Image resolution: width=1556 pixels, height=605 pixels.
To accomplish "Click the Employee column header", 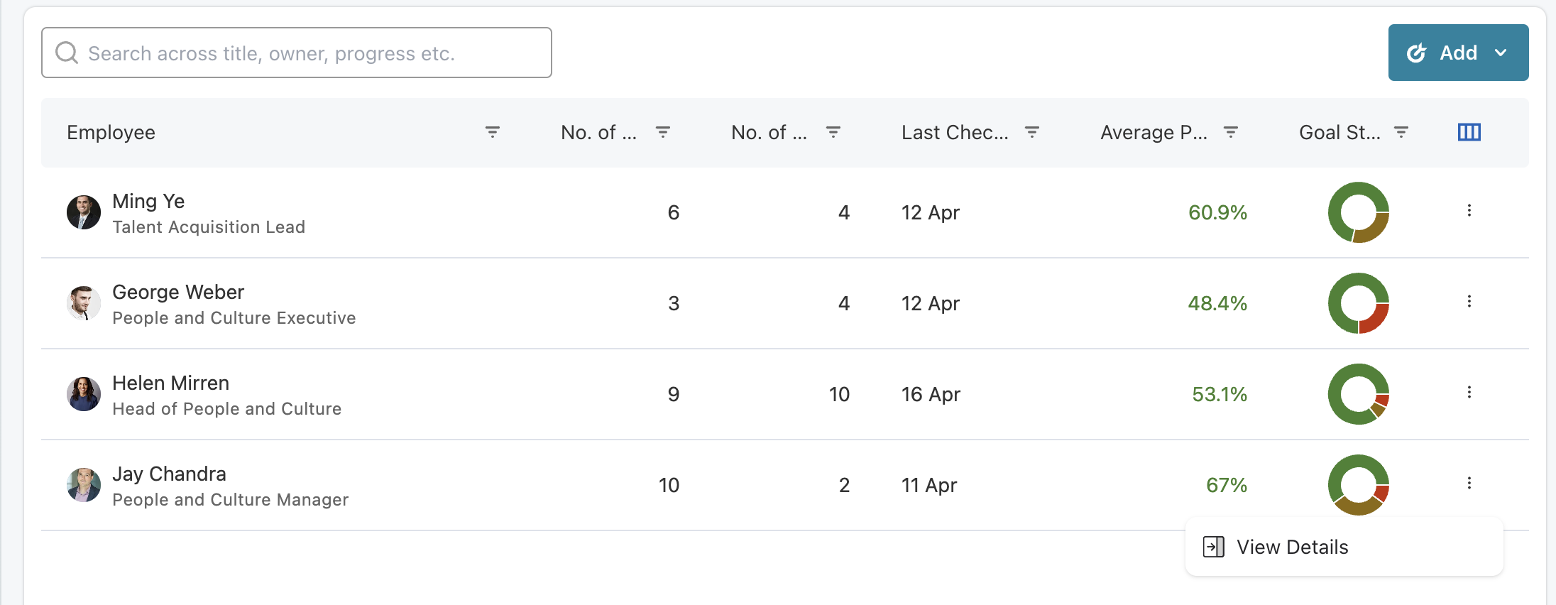I will 111,133.
